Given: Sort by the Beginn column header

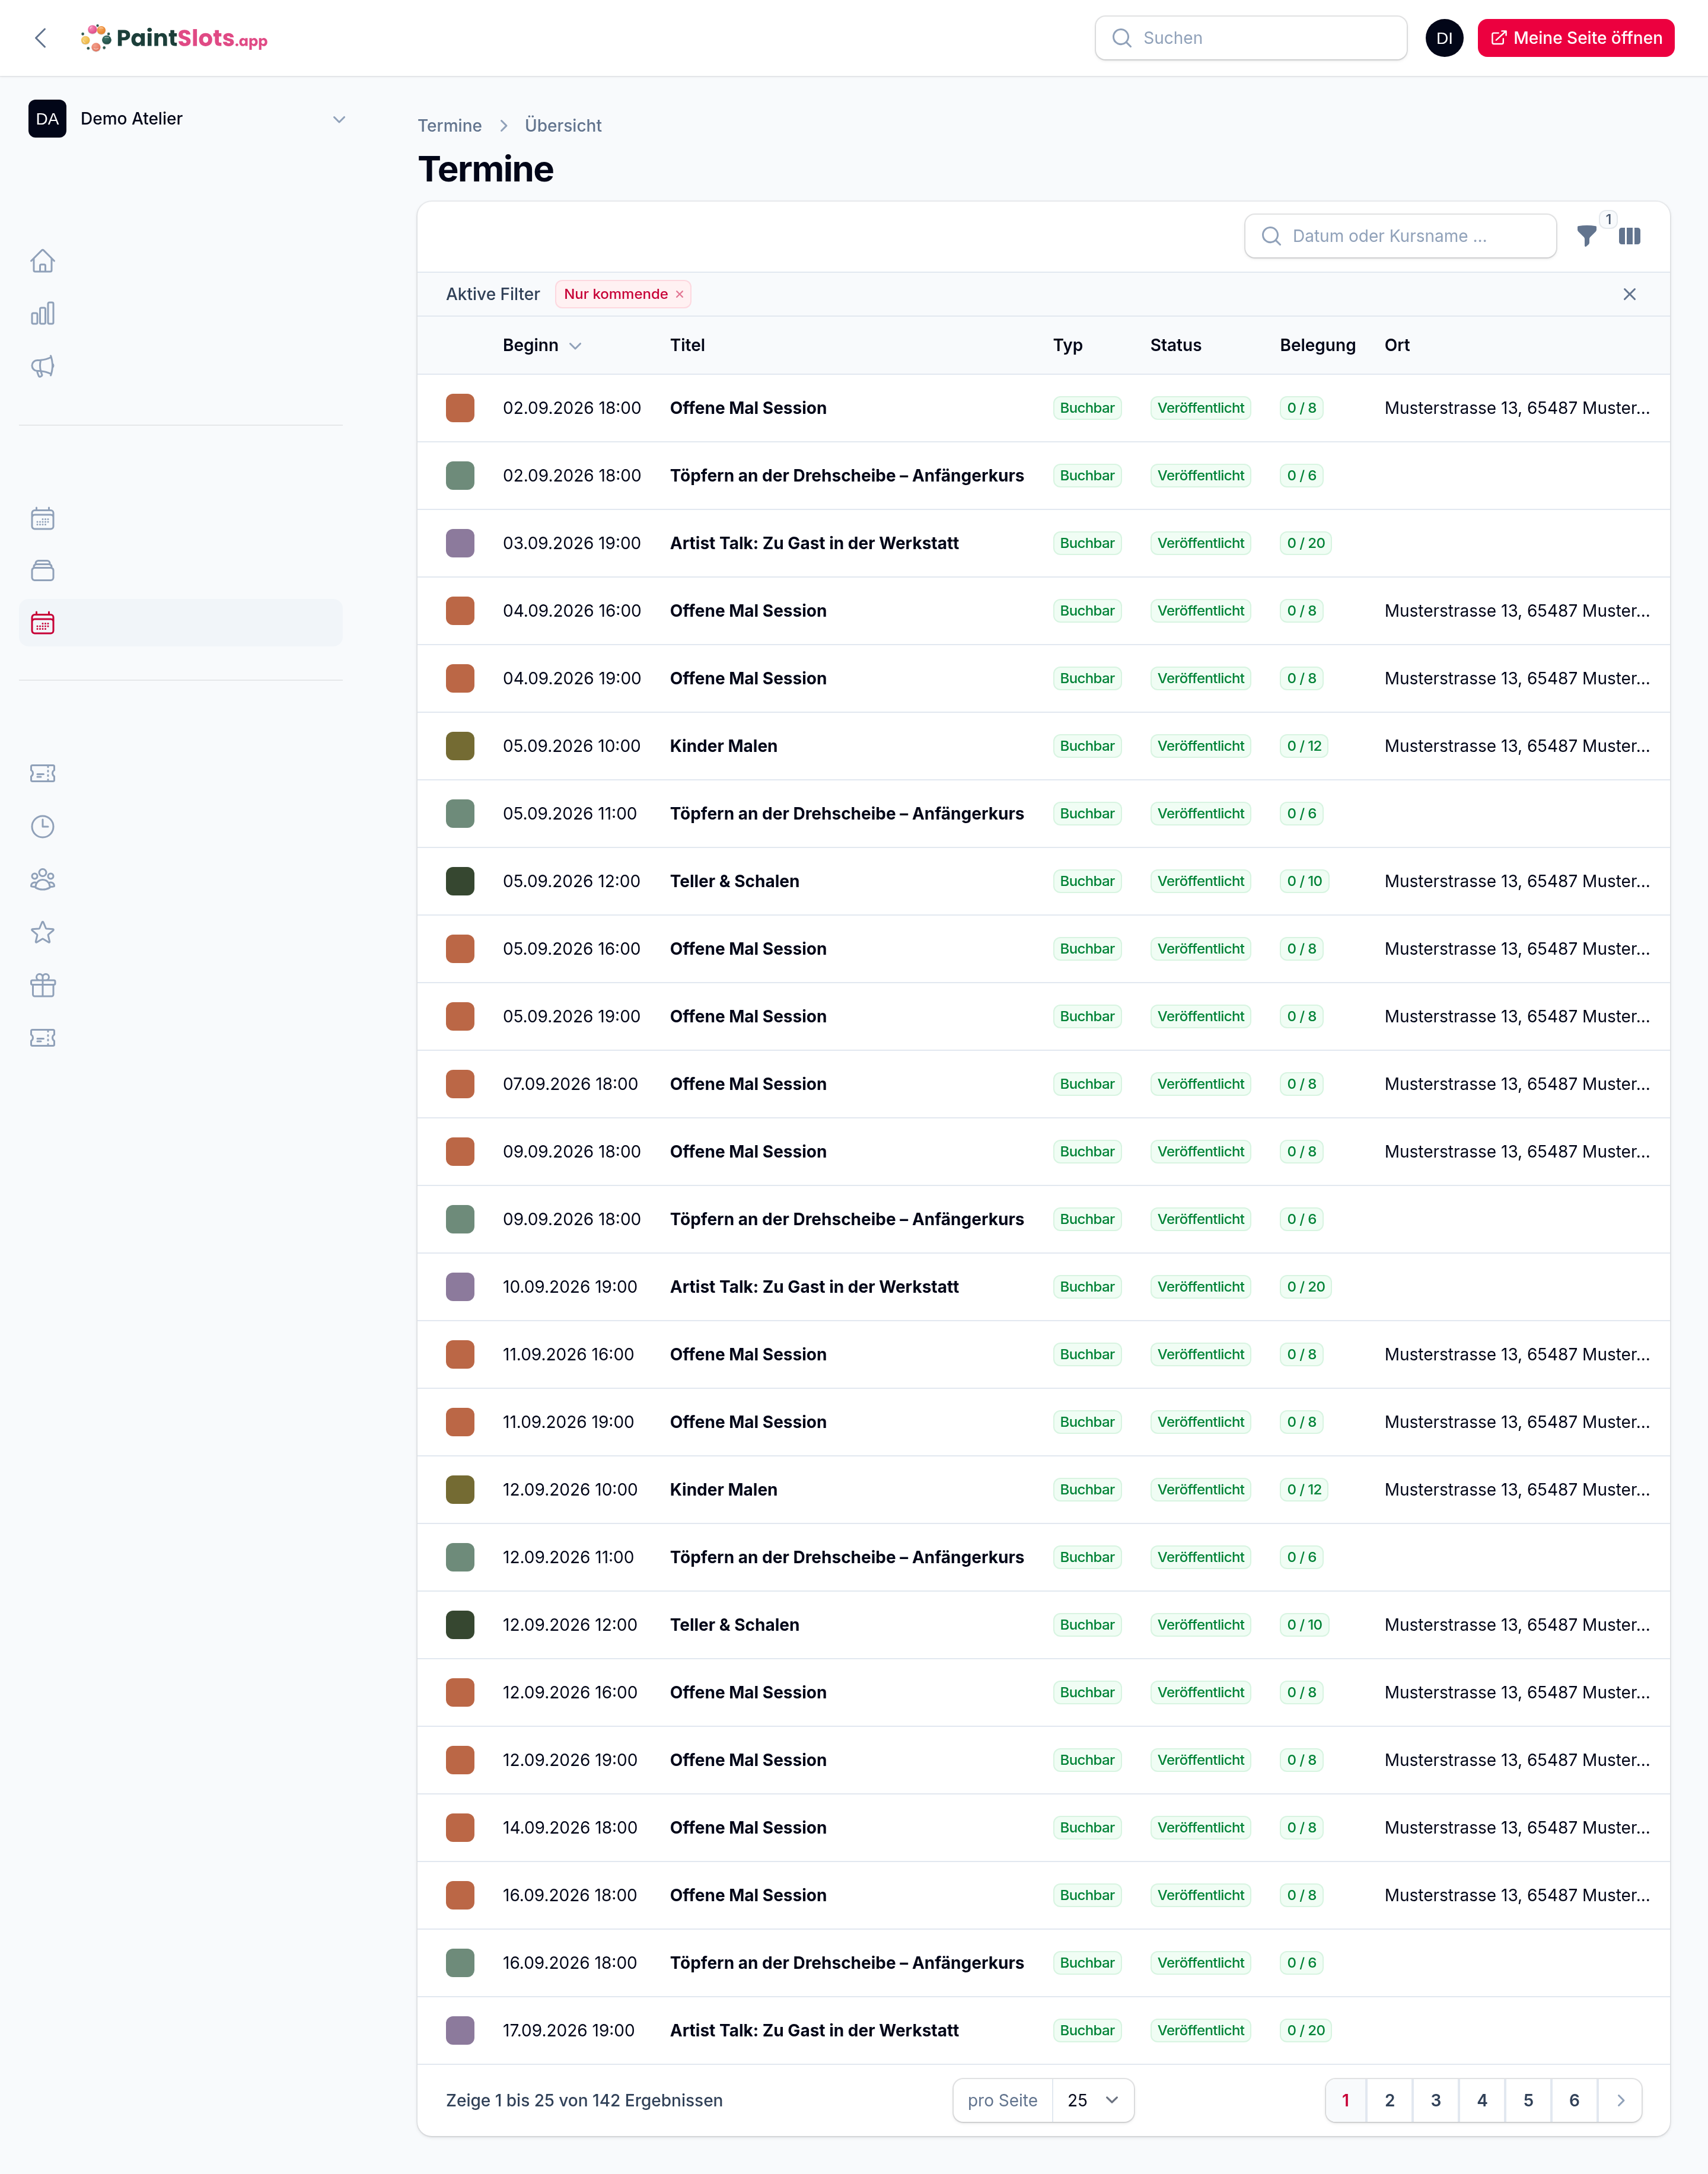Looking at the screenshot, I should tap(542, 345).
